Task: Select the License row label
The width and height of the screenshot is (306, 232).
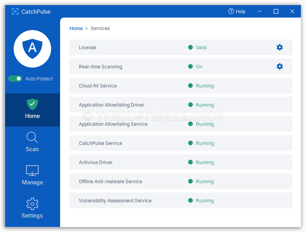Action: tap(87, 48)
